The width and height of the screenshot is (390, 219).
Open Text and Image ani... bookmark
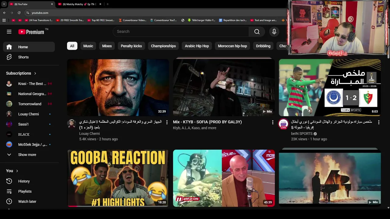point(264,20)
